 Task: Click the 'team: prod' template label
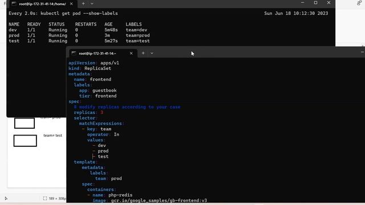108,178
